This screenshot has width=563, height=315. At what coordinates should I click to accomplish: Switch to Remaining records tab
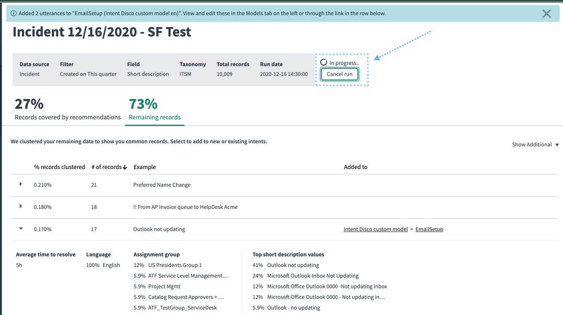[155, 110]
